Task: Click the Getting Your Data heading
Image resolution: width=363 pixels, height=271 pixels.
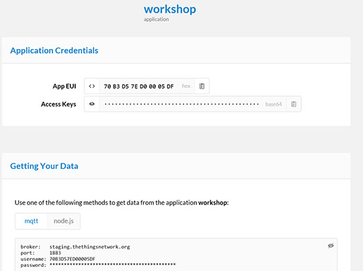Action: (x=44, y=166)
